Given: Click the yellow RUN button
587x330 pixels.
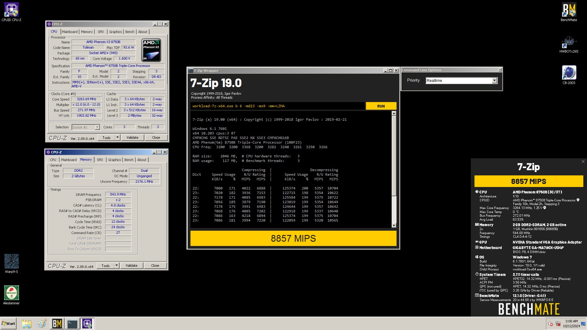Looking at the screenshot, I should click(381, 106).
